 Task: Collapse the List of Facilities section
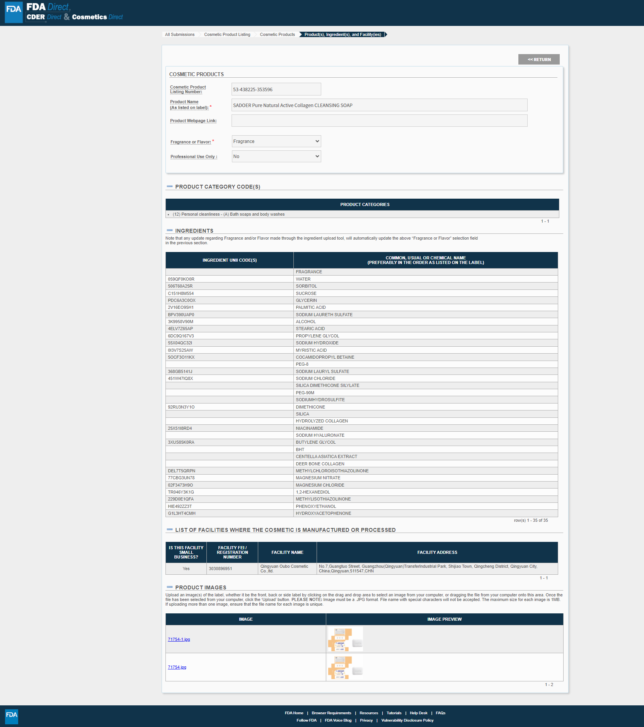(x=169, y=530)
